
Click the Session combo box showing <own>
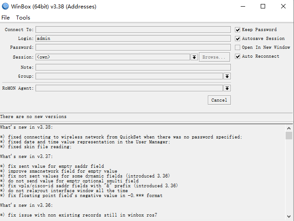click(113, 57)
